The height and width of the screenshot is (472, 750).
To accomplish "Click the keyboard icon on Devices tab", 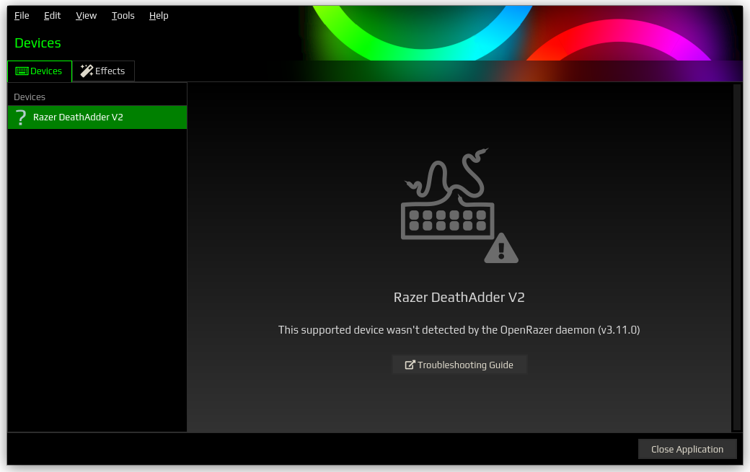I will click(x=22, y=71).
